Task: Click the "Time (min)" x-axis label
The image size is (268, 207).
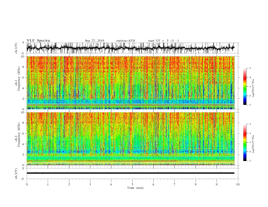Action: tap(135, 188)
